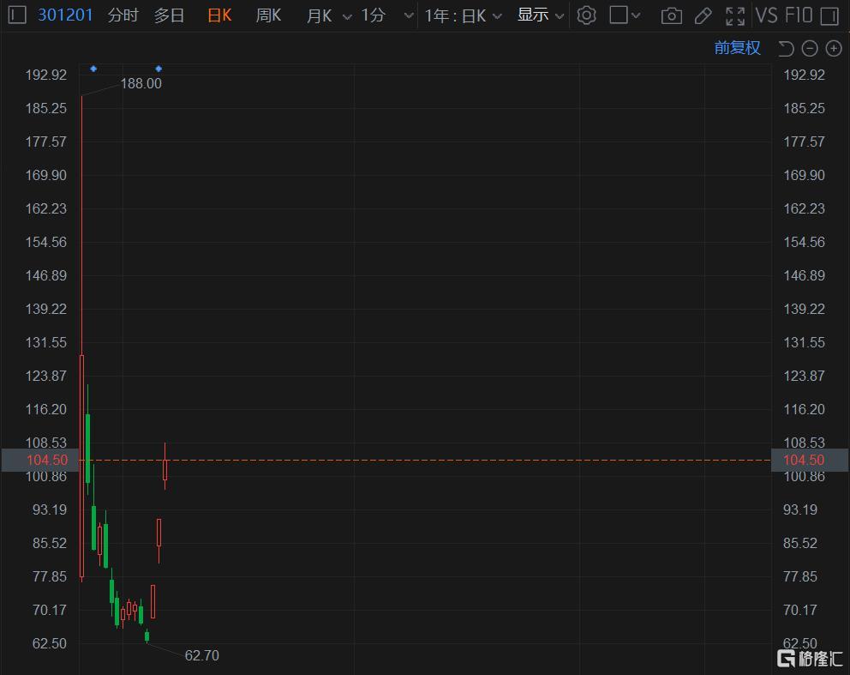Screen dimensions: 850x675
Task: Open the VS compare feature
Action: pyautogui.click(x=767, y=15)
